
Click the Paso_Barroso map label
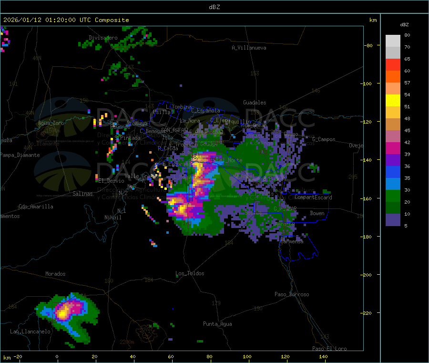click(x=292, y=294)
